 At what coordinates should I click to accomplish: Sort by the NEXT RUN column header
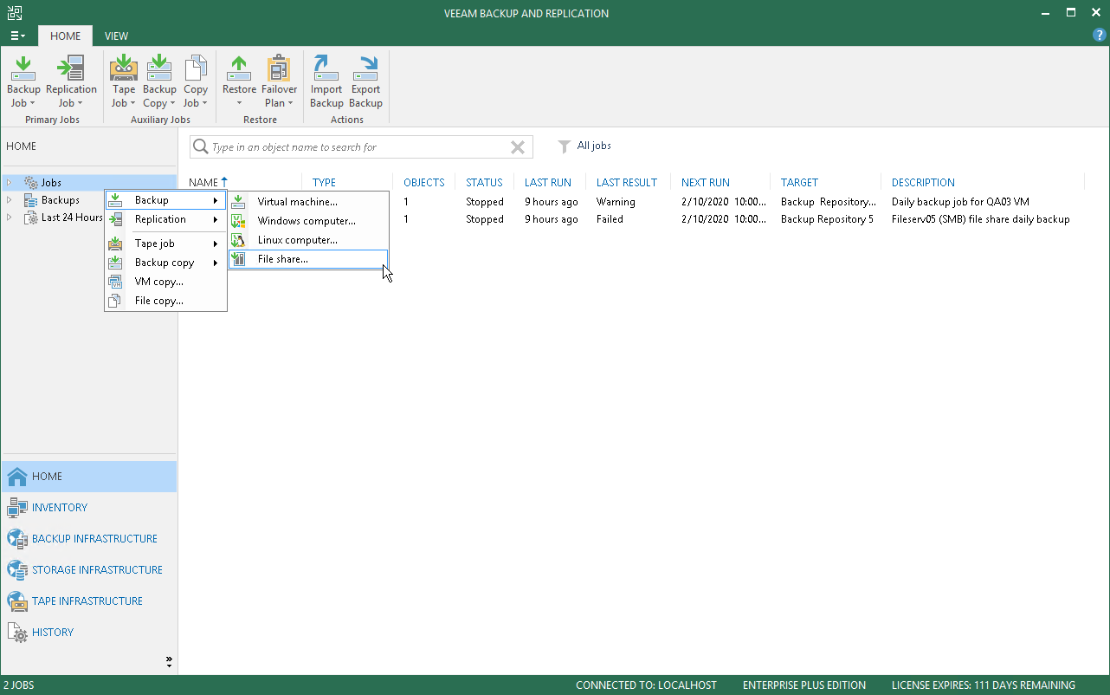coord(706,183)
